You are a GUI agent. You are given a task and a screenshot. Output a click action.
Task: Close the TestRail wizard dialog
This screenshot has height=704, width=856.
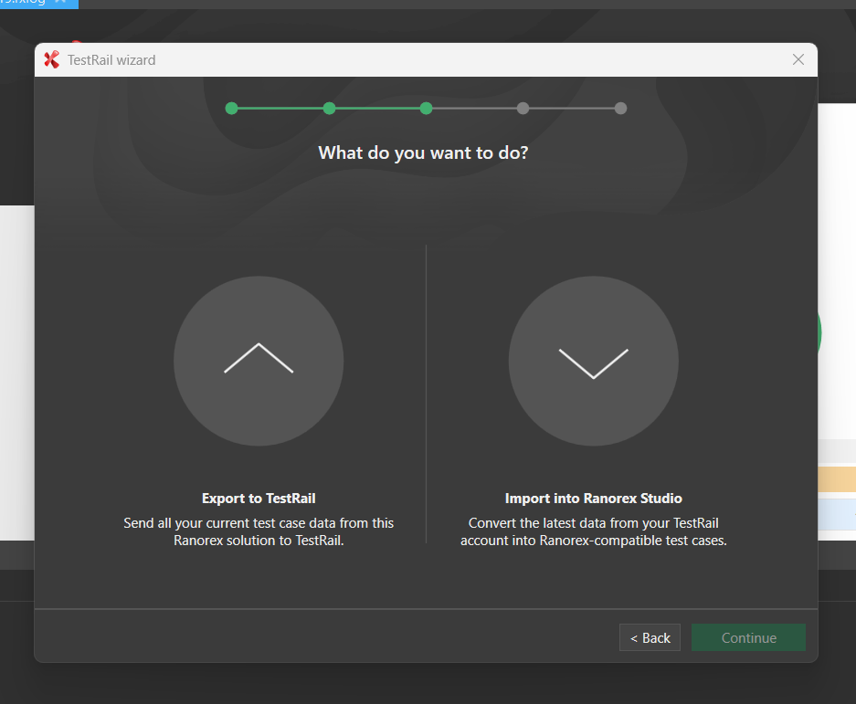click(798, 60)
